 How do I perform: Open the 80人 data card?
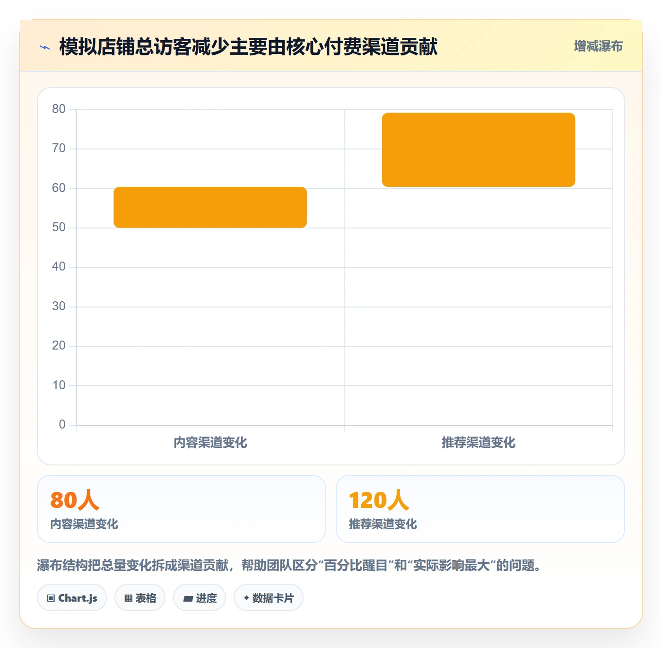(x=182, y=509)
